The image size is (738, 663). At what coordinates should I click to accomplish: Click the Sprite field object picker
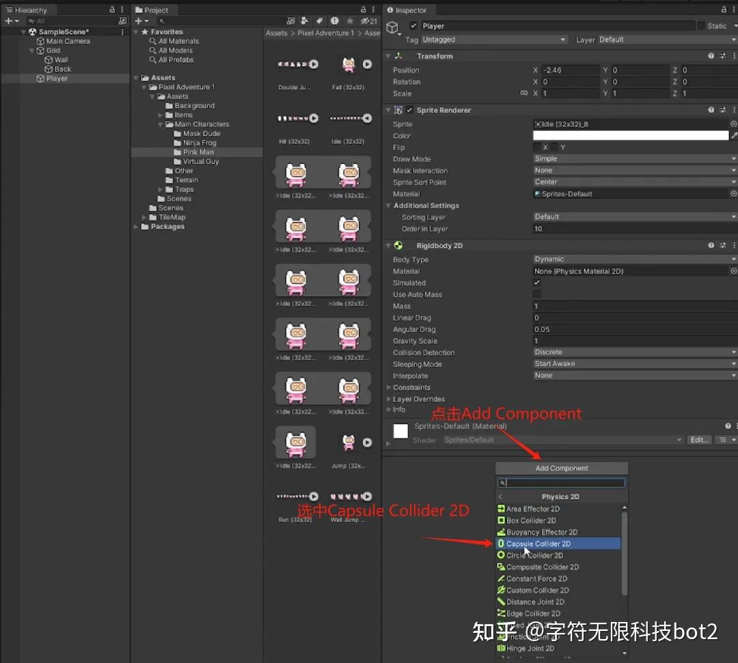coord(733,124)
